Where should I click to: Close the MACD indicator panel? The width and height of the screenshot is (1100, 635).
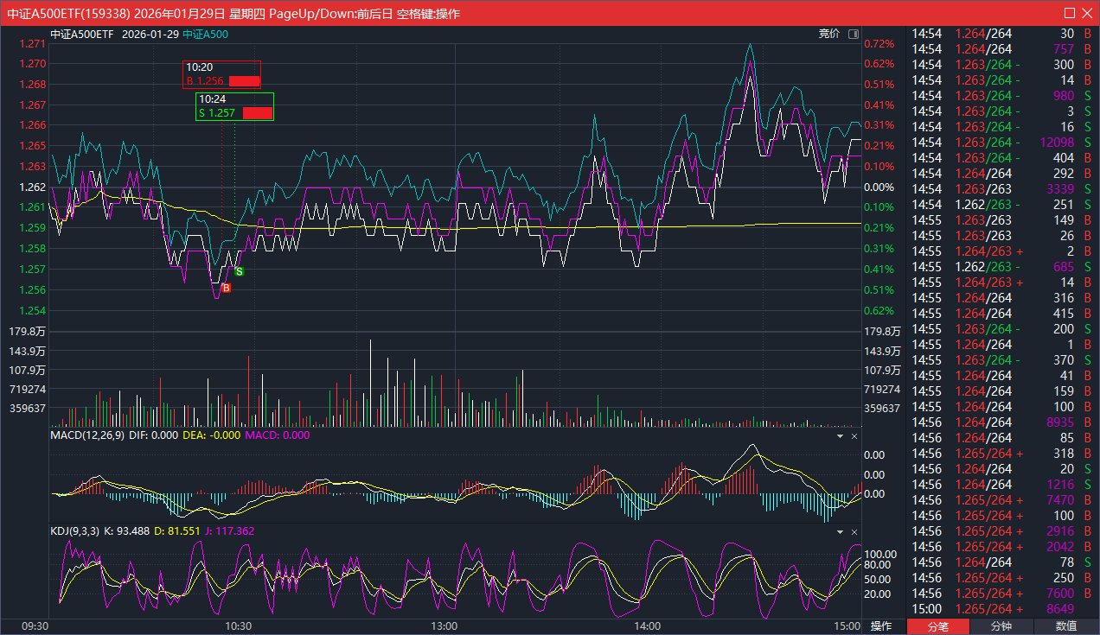(854, 436)
